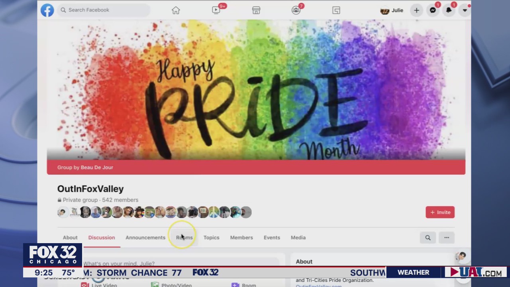510x287 pixels.
Task: Open the Create plus menu
Action: [x=416, y=10]
